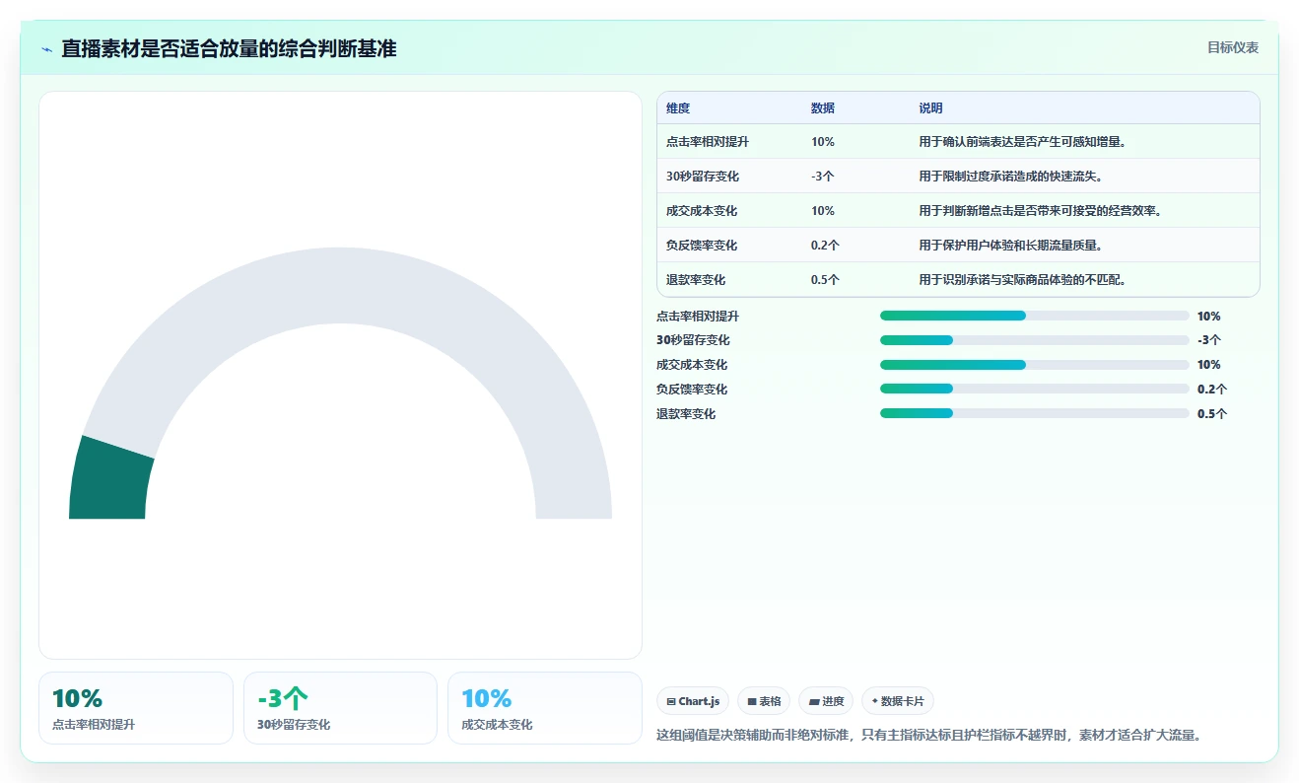Image resolution: width=1299 pixels, height=783 pixels.
Task: Click the dashboard title 直播素材是否适合放量的综合判断基准
Action: coord(229,48)
